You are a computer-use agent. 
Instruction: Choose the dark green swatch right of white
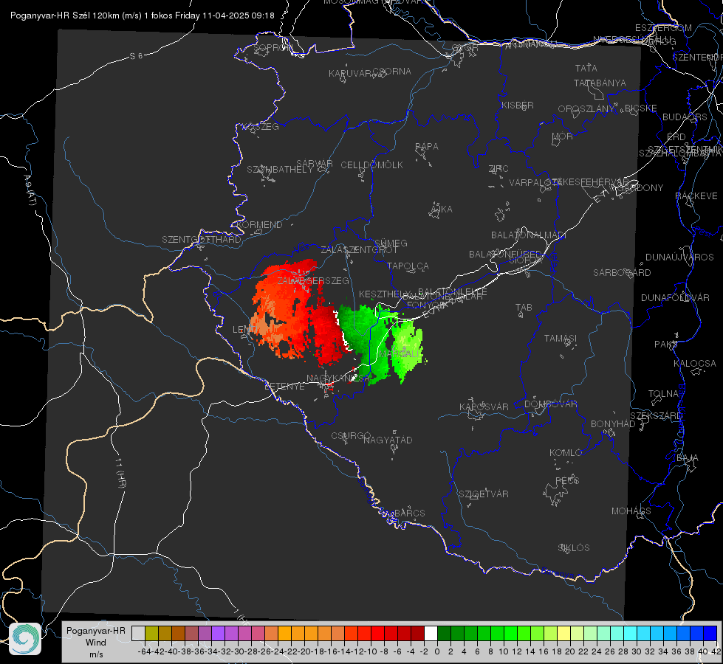[x=444, y=633]
